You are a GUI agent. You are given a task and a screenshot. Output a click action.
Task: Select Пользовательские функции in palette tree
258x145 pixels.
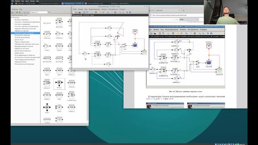pos(24,64)
